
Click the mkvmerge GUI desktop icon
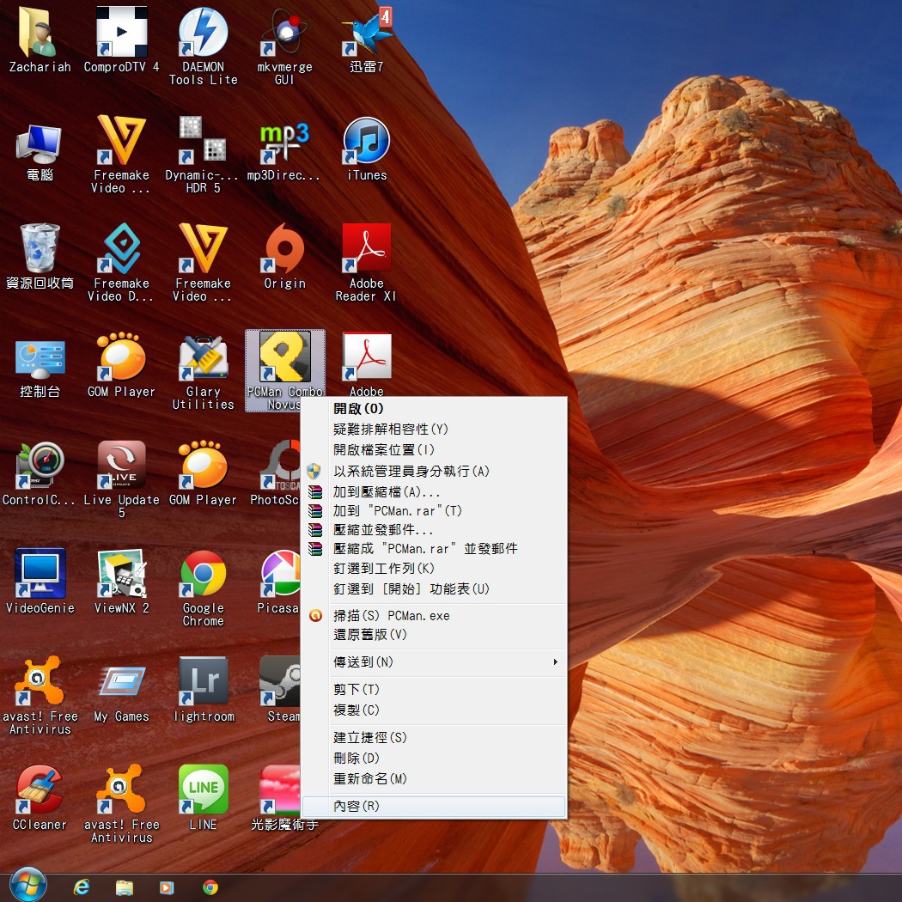pos(284,45)
